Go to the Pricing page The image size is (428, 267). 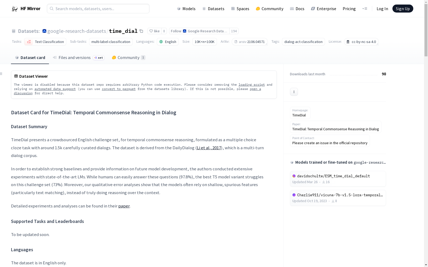pos(349,9)
